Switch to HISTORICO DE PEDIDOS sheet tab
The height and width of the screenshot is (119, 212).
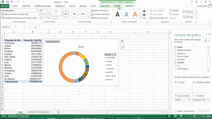[x=38, y=112]
